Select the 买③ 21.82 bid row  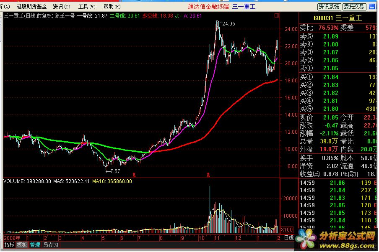338,93
